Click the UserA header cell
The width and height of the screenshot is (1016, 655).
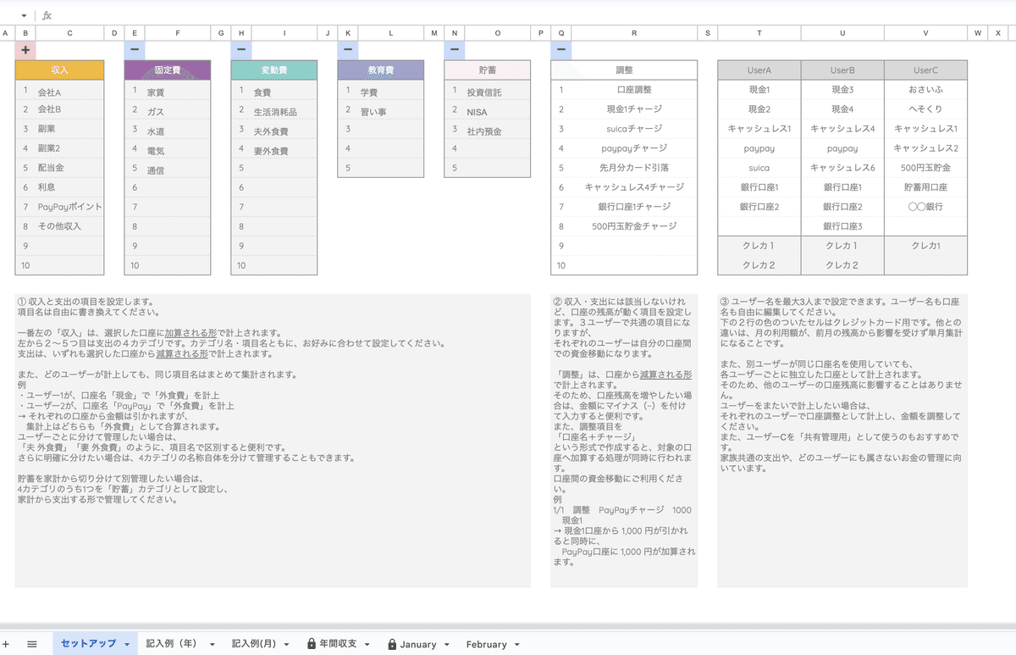pyautogui.click(x=758, y=69)
